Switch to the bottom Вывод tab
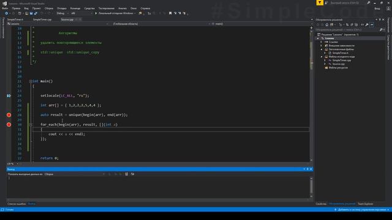This screenshot has height=220, width=392. click(31, 204)
